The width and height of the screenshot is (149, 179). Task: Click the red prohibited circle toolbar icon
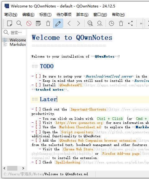(x=29, y=23)
